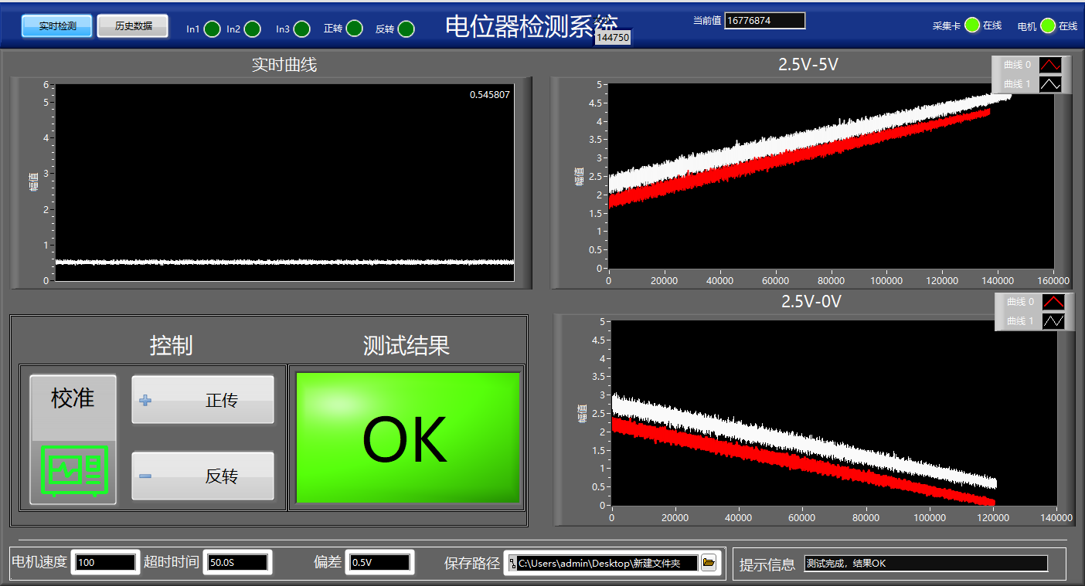This screenshot has width=1085, height=586.
Task: Open the folder browse icon for 保存路径
Action: (x=709, y=563)
